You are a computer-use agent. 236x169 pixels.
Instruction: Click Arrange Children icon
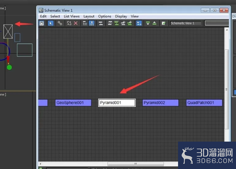point(110,23)
